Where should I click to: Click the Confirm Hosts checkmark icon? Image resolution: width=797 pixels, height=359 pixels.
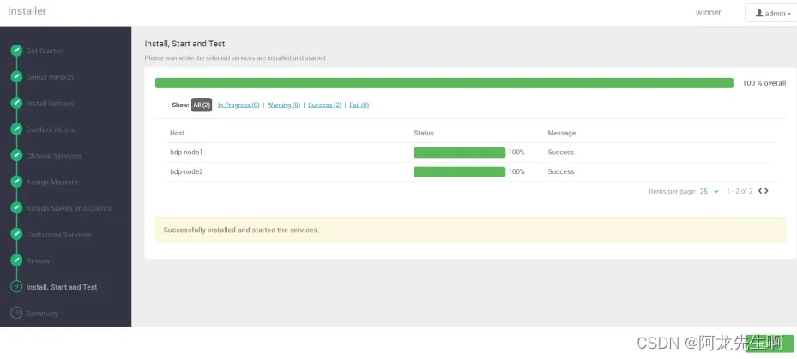pyautogui.click(x=17, y=129)
